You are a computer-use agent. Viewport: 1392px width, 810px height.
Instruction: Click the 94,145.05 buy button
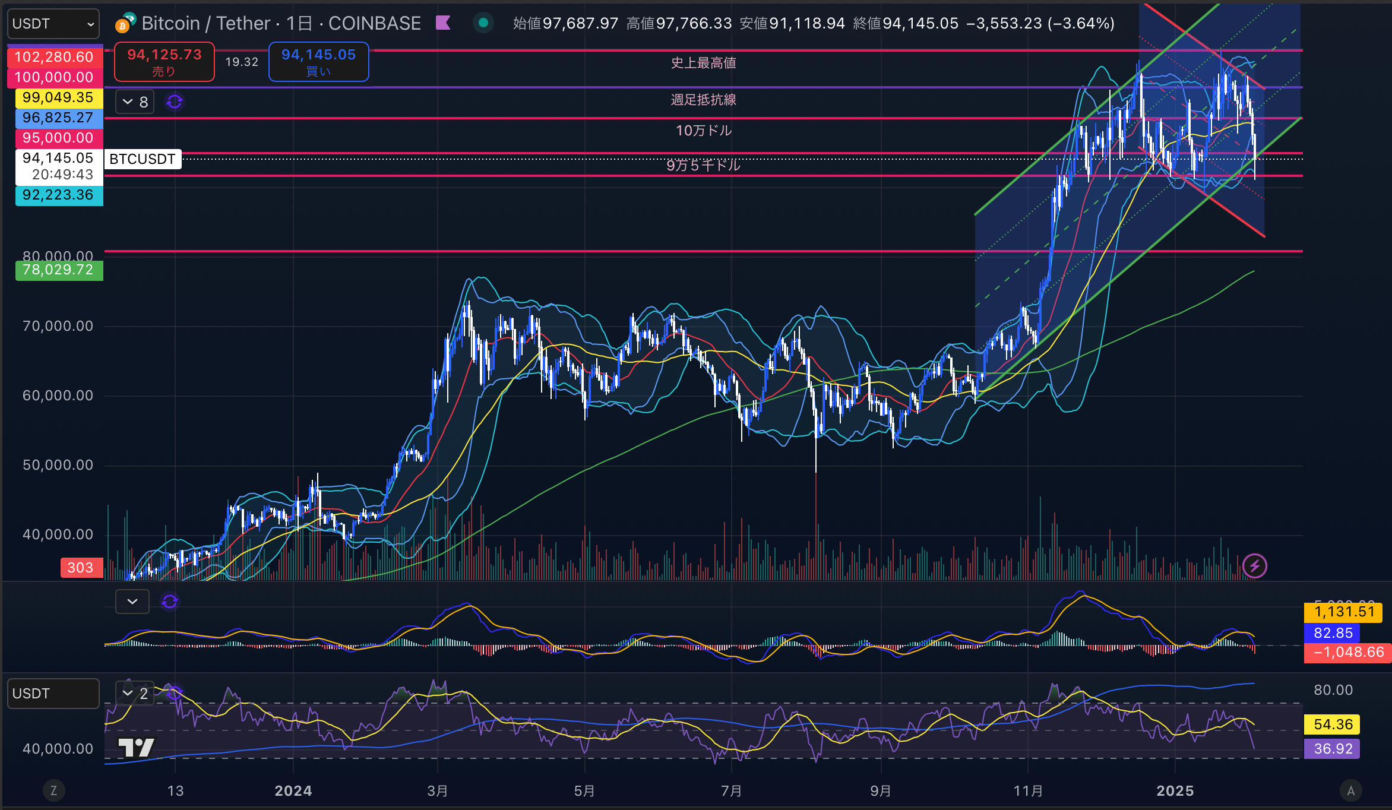pyautogui.click(x=319, y=62)
